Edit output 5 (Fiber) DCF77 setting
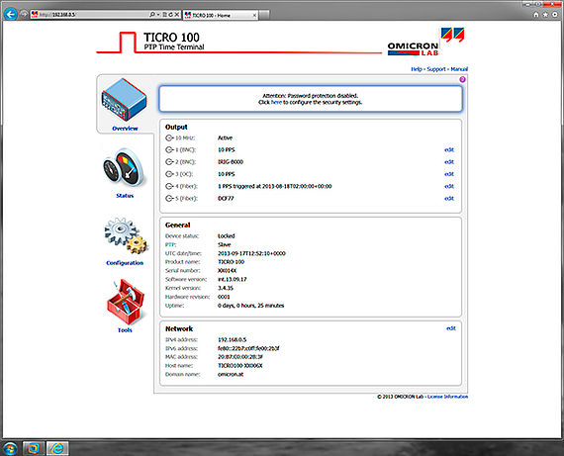 point(449,199)
